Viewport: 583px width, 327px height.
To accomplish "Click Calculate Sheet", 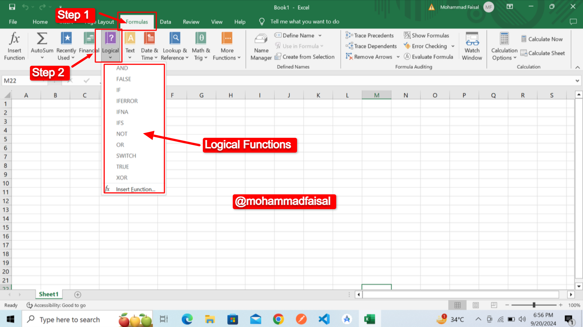I will click(x=543, y=53).
